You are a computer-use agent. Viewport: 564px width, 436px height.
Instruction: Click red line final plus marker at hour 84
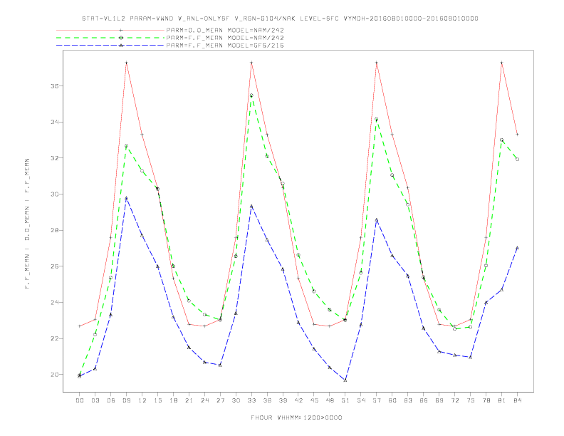coord(517,134)
